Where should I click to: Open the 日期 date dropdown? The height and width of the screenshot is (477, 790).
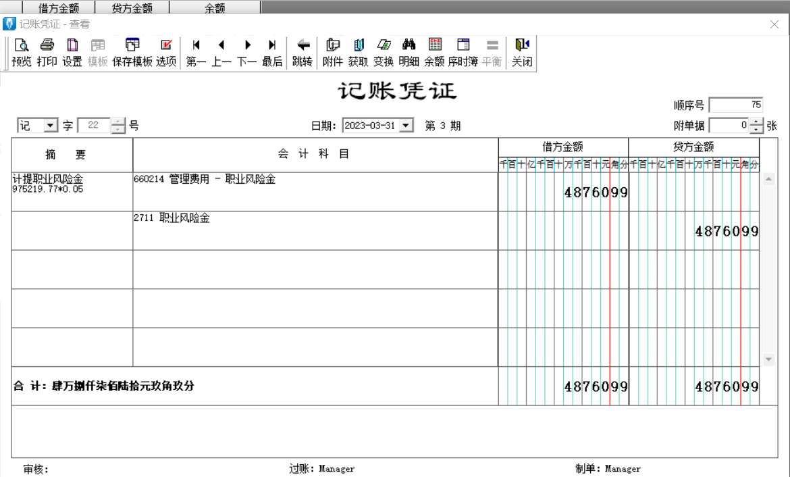coord(406,126)
